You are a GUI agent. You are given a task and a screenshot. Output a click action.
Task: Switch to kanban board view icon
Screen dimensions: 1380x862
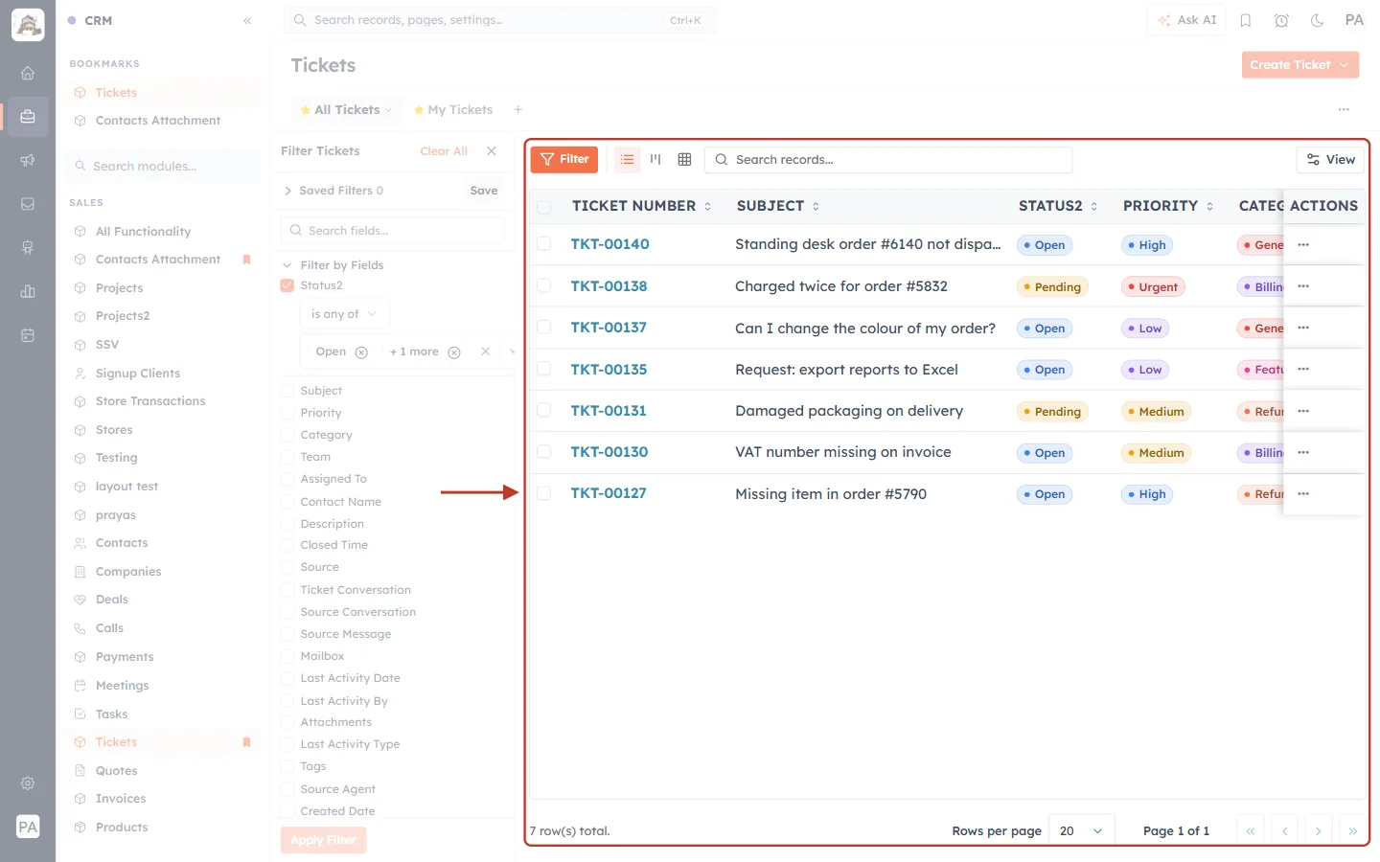[655, 160]
